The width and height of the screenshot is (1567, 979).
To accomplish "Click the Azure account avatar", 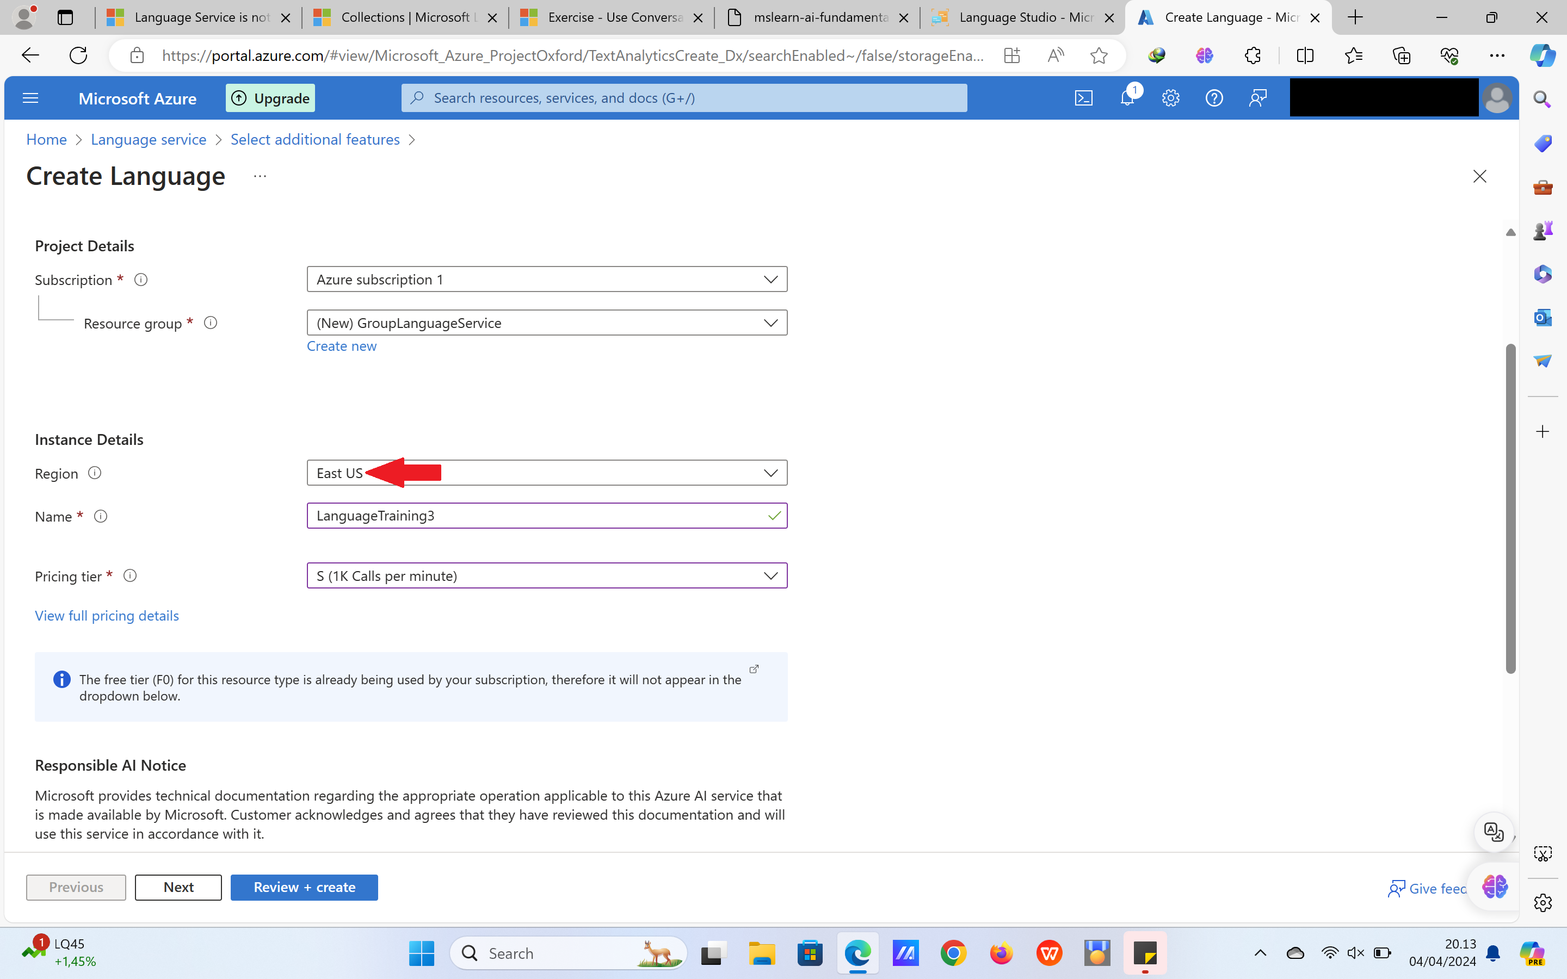I will click(x=1496, y=98).
